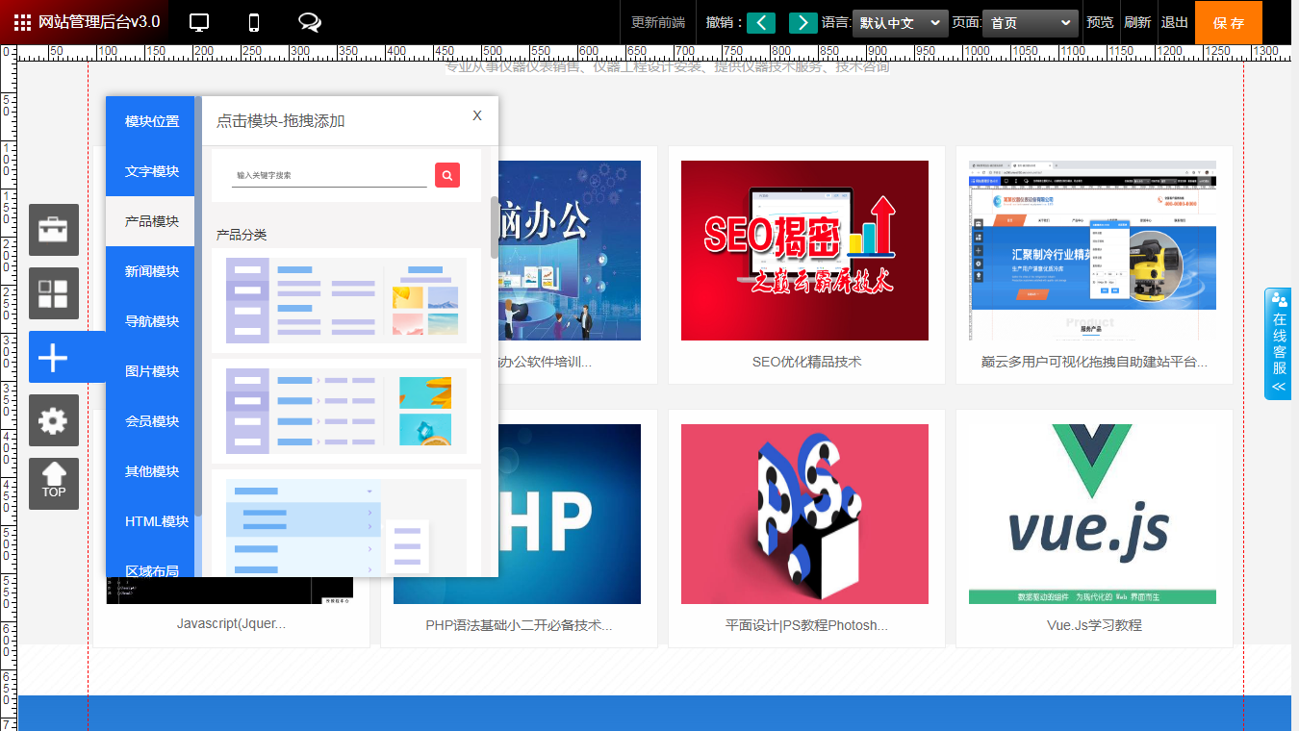Image resolution: width=1299 pixels, height=731 pixels.
Task: Open the settings gear icon
Action: pyautogui.click(x=53, y=420)
